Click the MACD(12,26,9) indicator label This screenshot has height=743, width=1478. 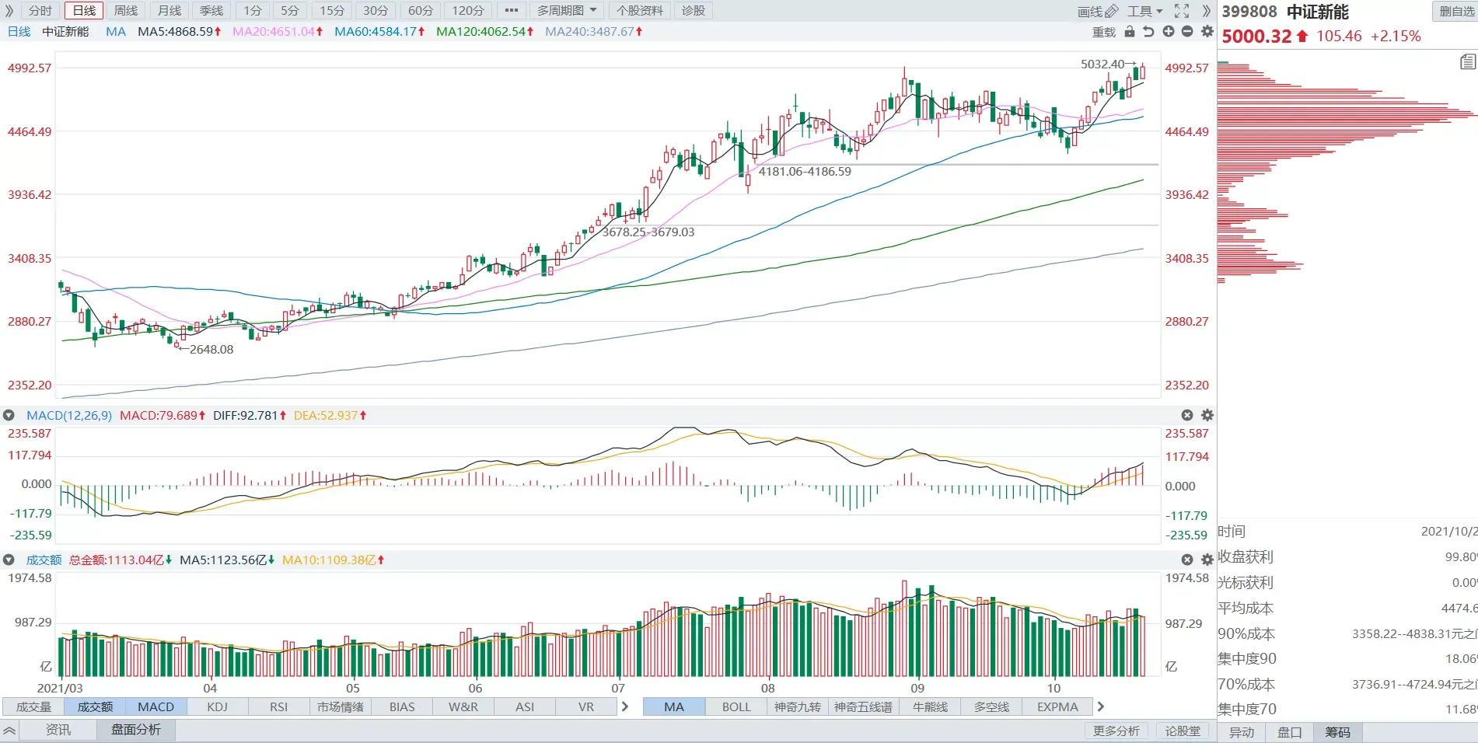(x=69, y=416)
